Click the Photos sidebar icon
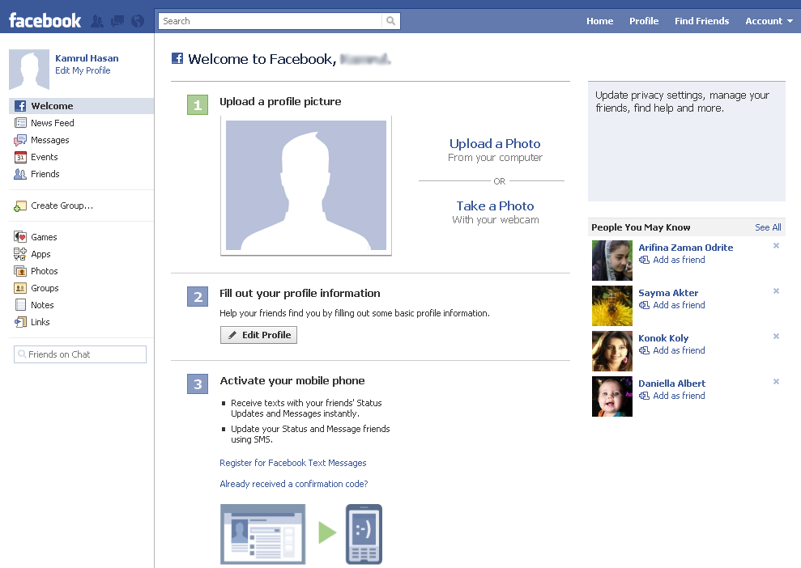This screenshot has width=801, height=568. [20, 271]
